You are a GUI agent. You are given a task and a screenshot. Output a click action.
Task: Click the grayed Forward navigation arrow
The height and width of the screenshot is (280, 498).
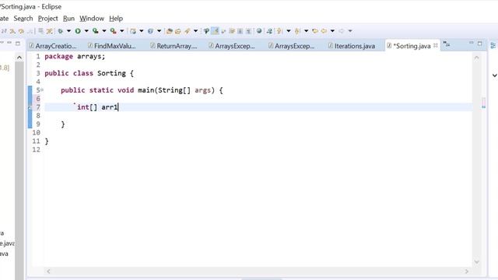342,31
